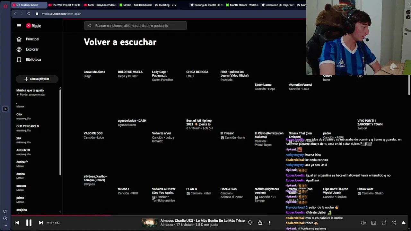Like the playing song
411x231 pixels.
(260, 223)
